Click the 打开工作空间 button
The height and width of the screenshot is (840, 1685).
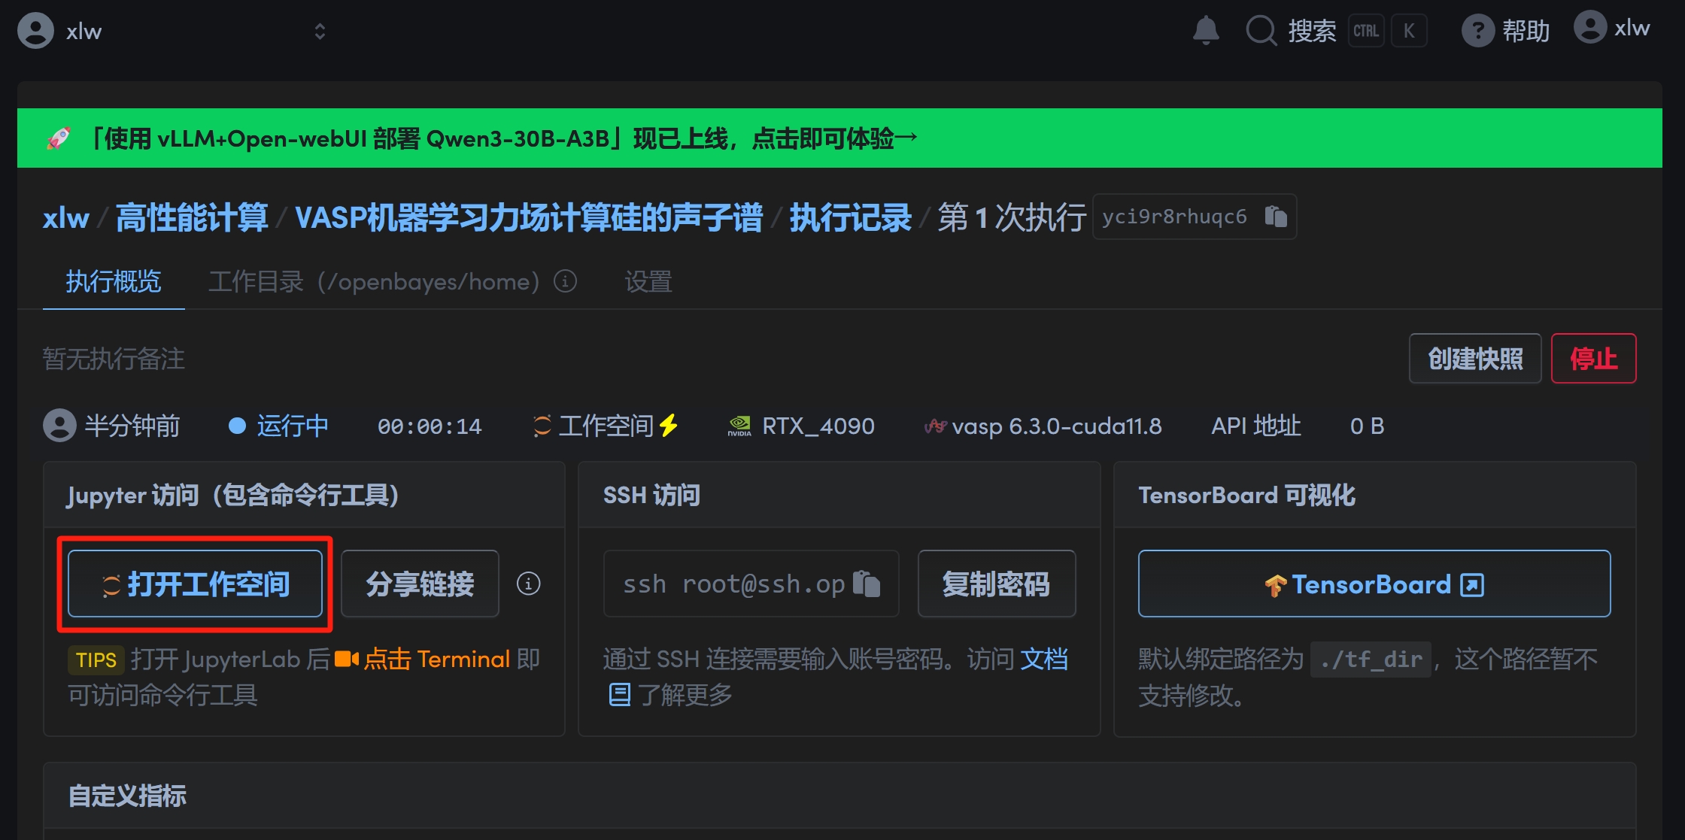coord(195,584)
